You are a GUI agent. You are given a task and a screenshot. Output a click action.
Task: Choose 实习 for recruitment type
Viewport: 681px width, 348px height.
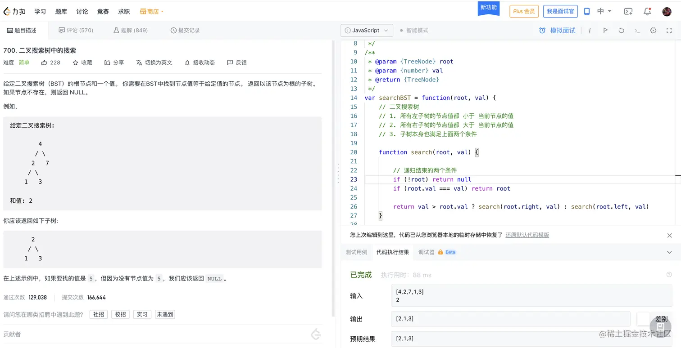[x=142, y=315]
